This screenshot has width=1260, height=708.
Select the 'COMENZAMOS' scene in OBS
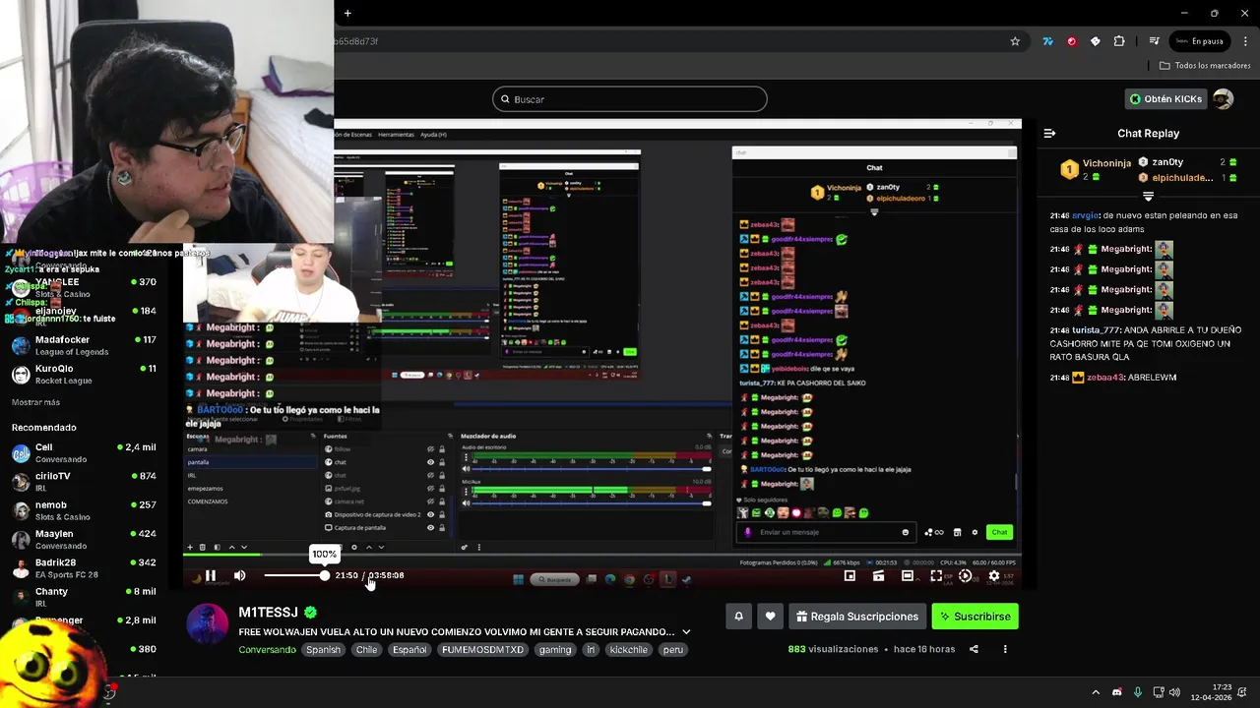208,501
